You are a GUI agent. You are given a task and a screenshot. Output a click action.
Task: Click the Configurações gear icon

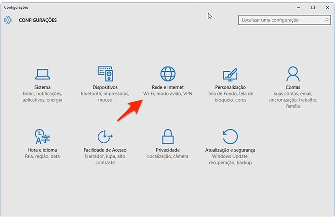pos(8,20)
